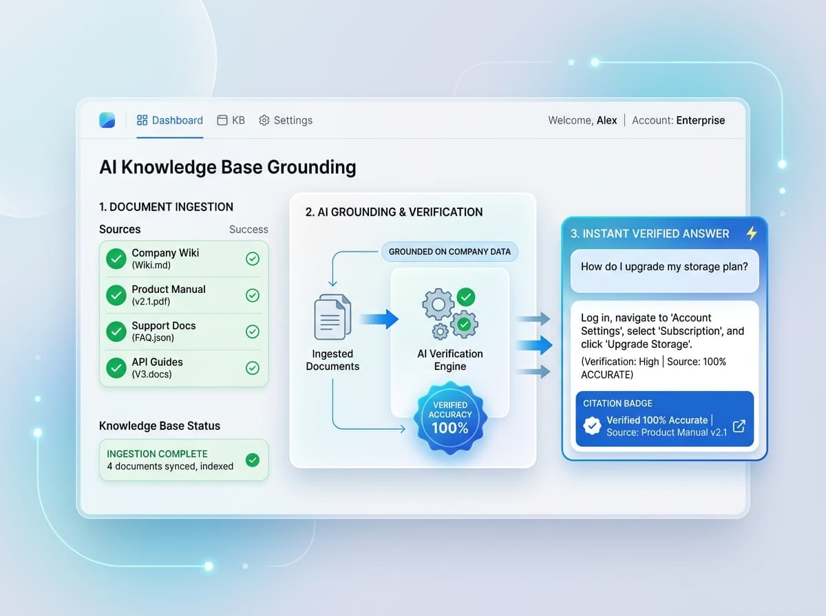The width and height of the screenshot is (826, 616).
Task: Click Verified 100% Accurate text
Action: coord(657,420)
